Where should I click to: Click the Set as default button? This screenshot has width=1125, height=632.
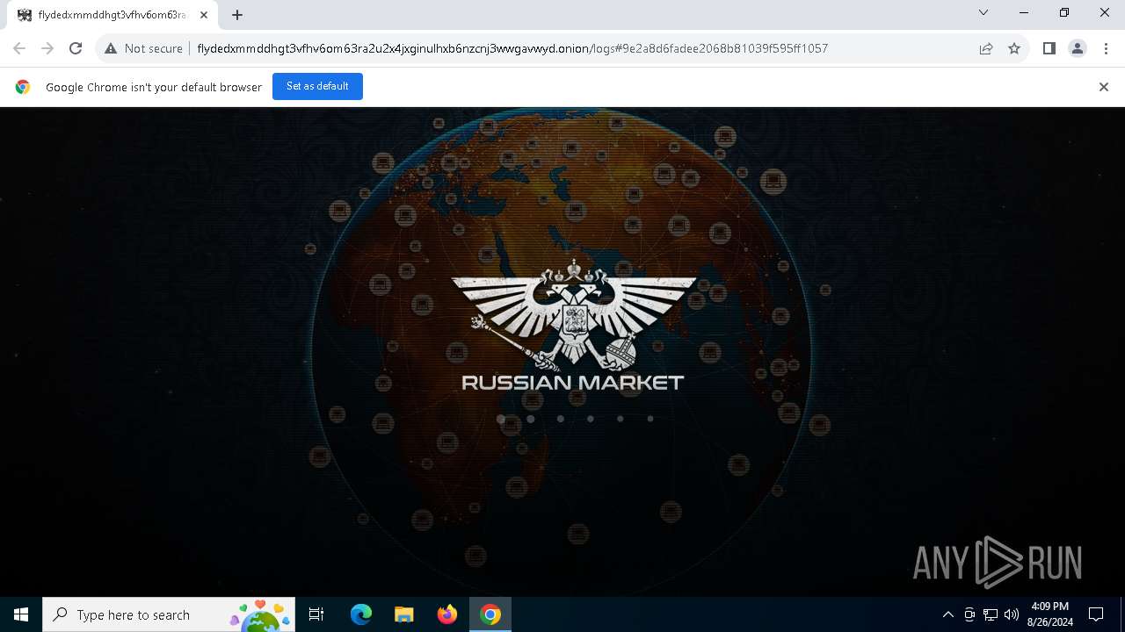317,86
